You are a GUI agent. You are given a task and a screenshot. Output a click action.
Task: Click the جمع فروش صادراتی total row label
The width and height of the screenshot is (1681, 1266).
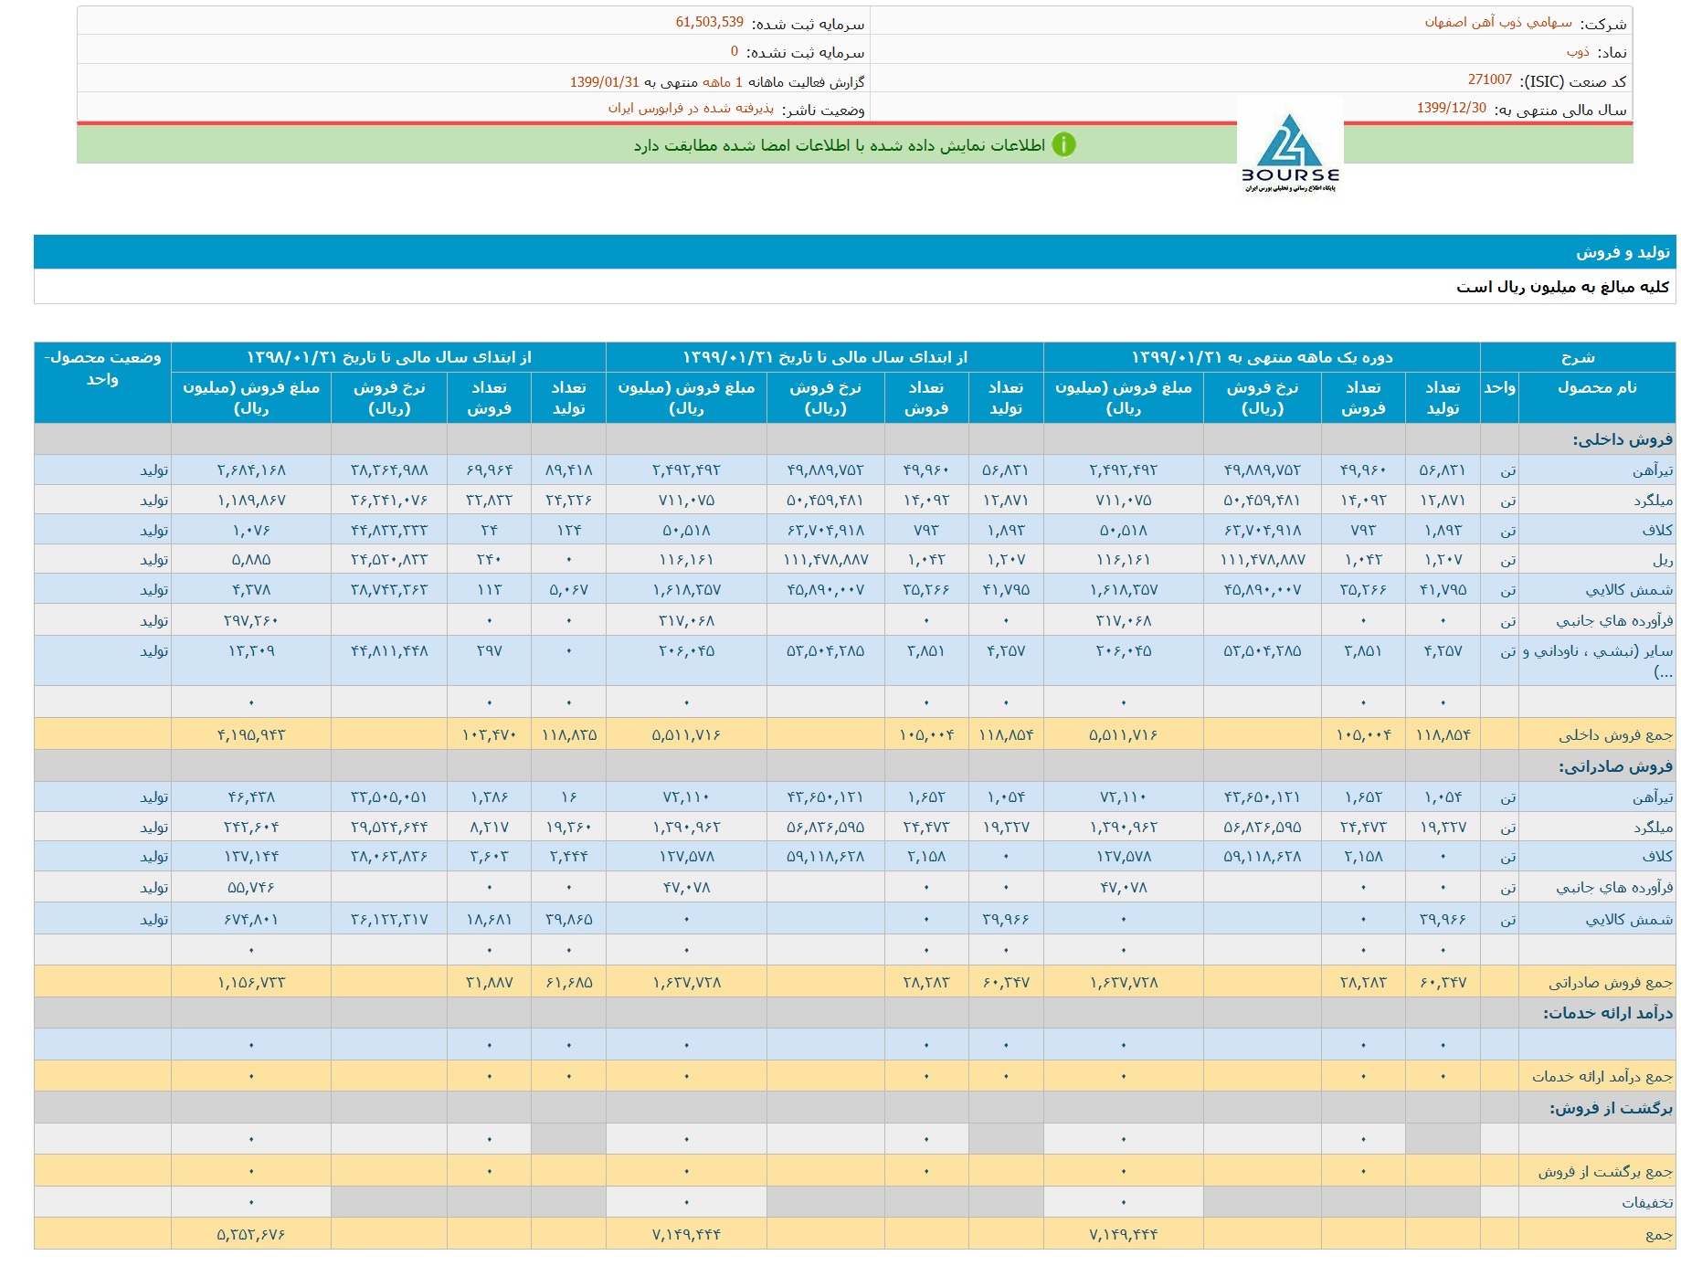1610,983
